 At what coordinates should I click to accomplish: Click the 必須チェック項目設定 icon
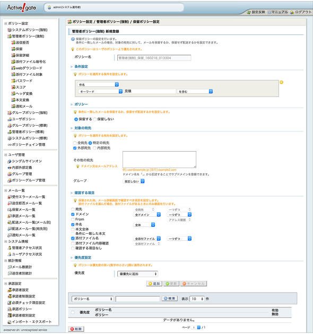(x=10, y=303)
